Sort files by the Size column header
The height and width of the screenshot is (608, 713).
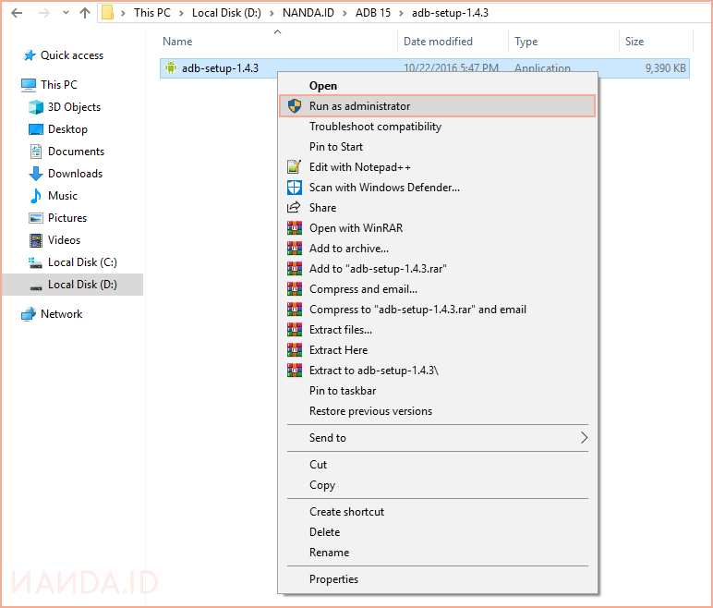[x=634, y=42]
